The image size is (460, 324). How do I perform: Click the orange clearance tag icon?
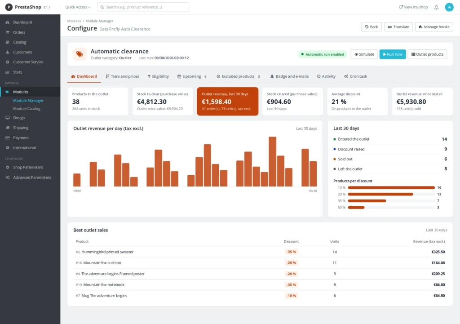click(80, 54)
